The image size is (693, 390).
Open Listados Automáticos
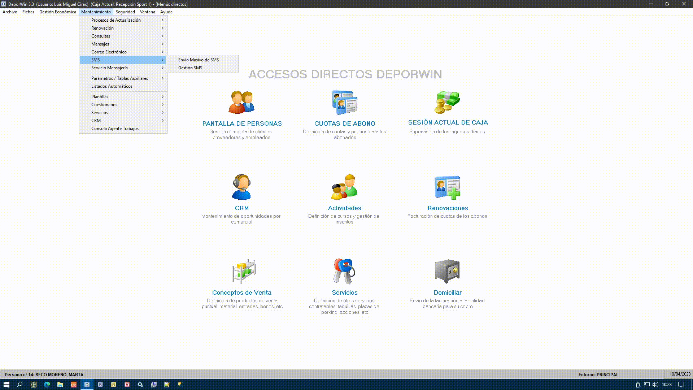[123, 86]
